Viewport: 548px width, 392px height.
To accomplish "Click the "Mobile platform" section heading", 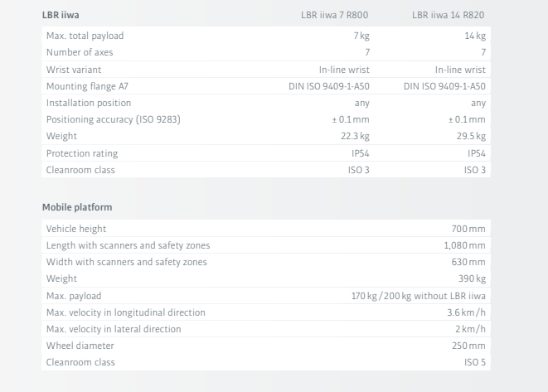I will pos(77,207).
